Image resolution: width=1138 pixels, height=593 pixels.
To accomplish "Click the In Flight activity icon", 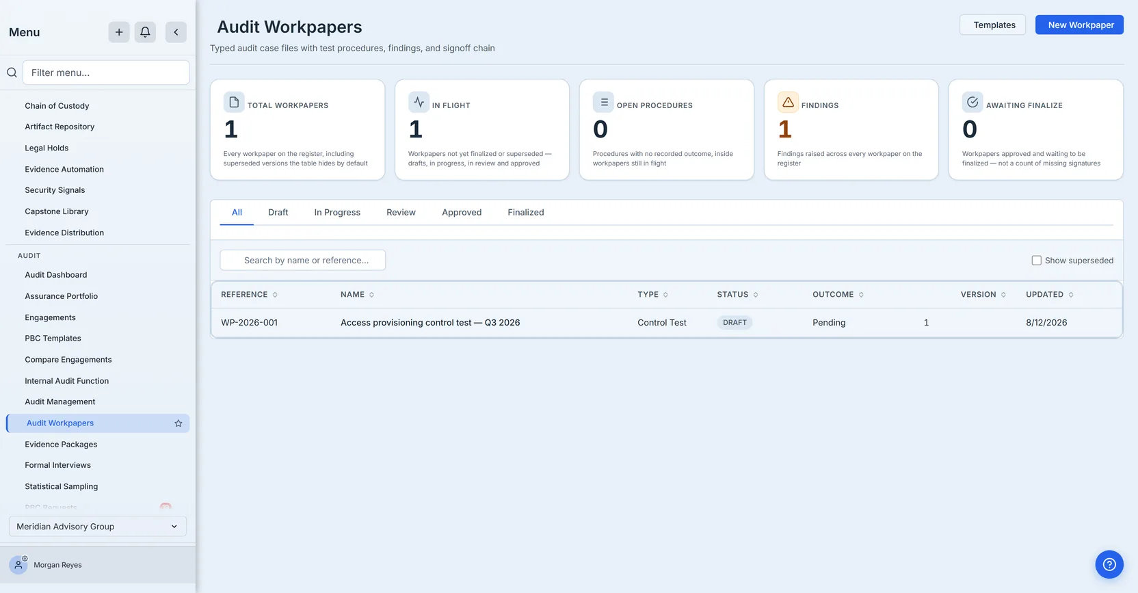I will pyautogui.click(x=419, y=102).
